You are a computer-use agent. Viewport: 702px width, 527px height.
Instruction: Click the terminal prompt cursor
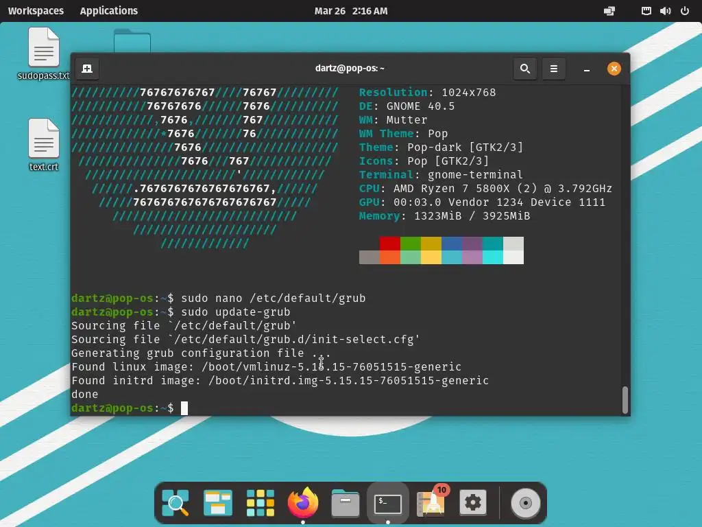[x=184, y=408]
